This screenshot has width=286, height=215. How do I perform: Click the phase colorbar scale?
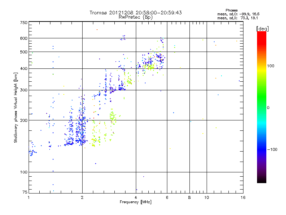point(262,107)
